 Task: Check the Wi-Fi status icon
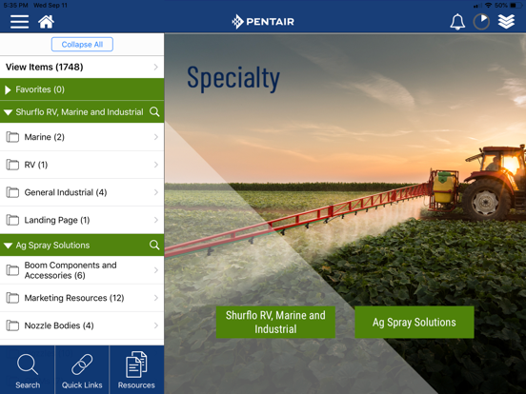(489, 6)
